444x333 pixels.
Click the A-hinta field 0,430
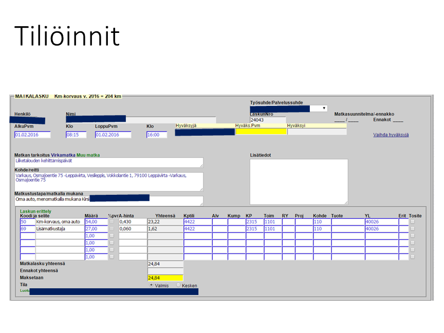(133, 221)
